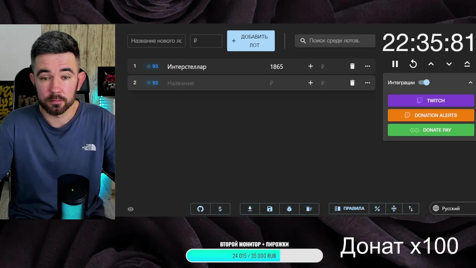Add amount to Интерстеллар with plus

point(311,66)
